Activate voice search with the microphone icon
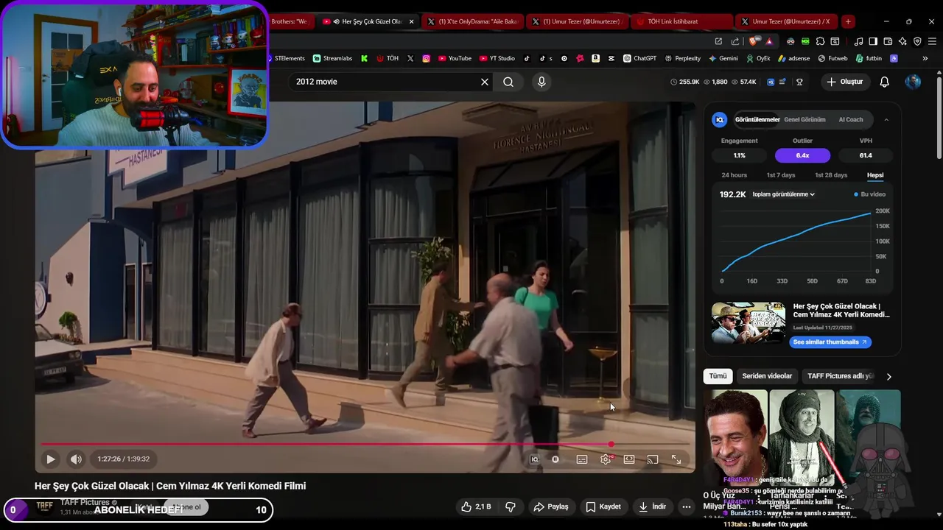 541,82
